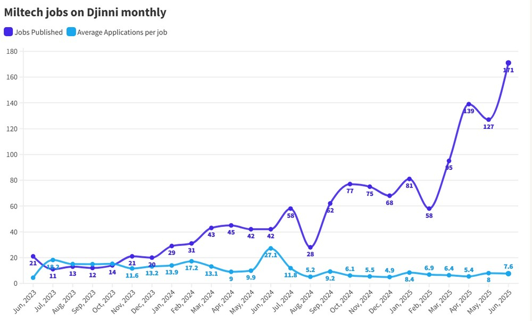Toggle the Average Applications per job label
The height and width of the screenshot is (321, 532).
(122, 32)
